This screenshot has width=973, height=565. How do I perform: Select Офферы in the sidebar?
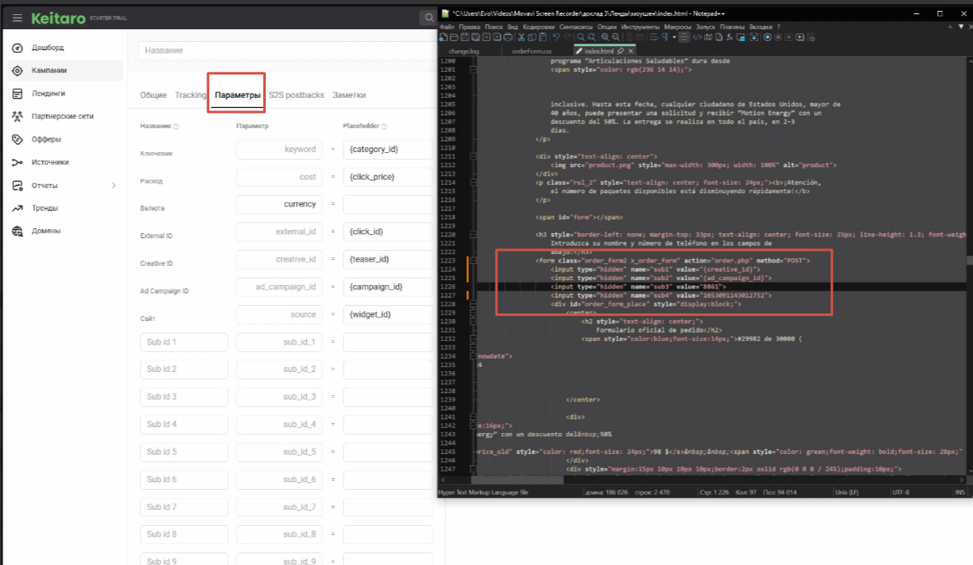pos(46,140)
